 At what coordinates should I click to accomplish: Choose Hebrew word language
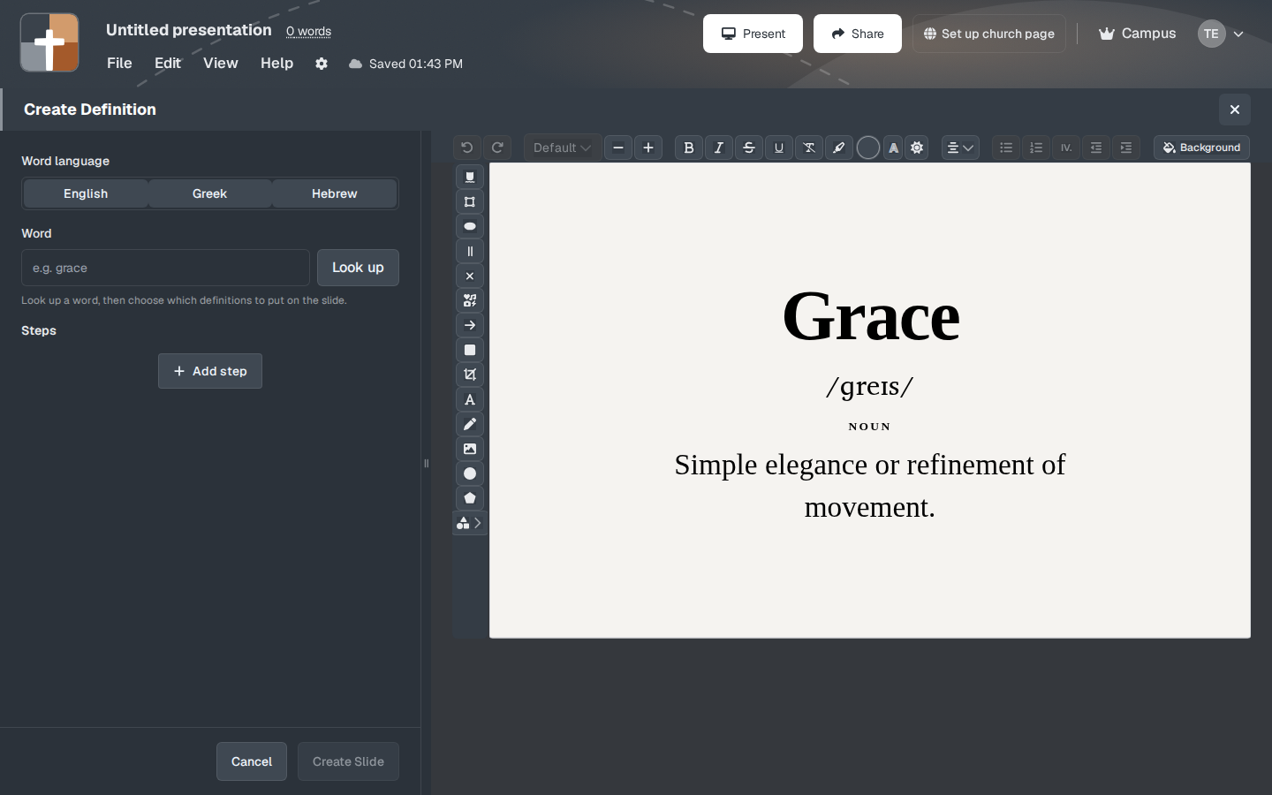[x=335, y=193]
